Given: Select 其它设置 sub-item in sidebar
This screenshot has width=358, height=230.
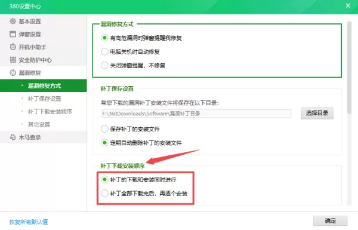Looking at the screenshot, I should (x=44, y=124).
